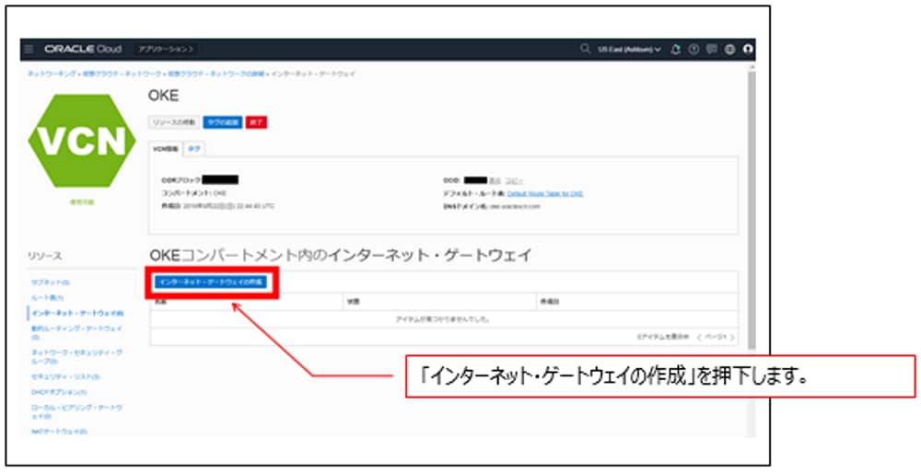Open ルート表 in the resources list
This screenshot has width=921, height=473.
(x=47, y=297)
